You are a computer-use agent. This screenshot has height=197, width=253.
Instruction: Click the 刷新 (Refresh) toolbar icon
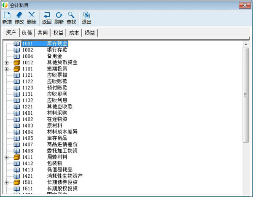tap(59, 15)
